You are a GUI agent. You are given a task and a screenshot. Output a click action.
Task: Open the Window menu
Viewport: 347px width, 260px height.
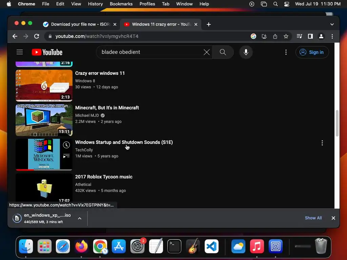[184, 4]
